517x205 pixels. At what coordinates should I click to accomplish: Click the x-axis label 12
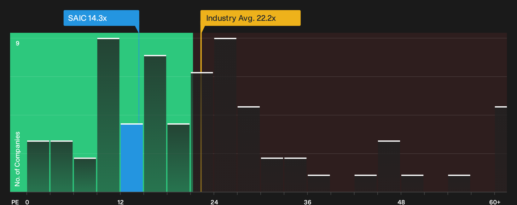point(120,202)
